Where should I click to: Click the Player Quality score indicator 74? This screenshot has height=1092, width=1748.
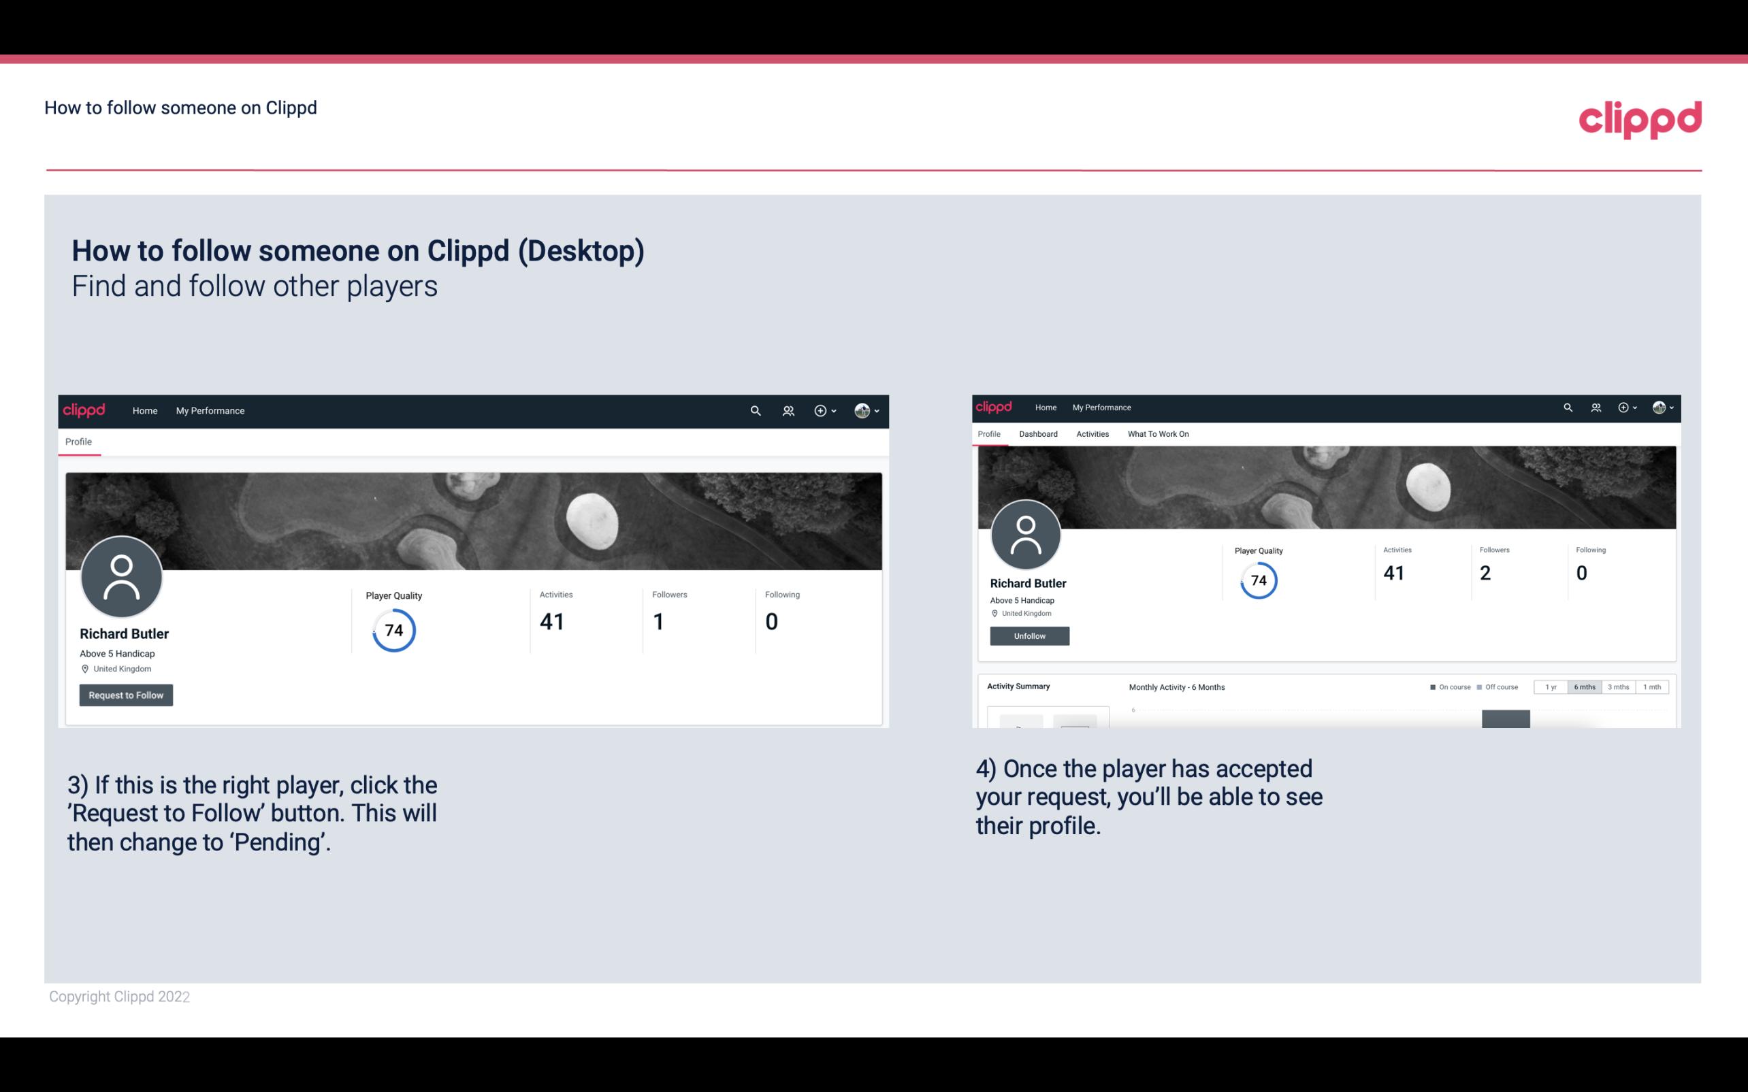click(x=393, y=629)
